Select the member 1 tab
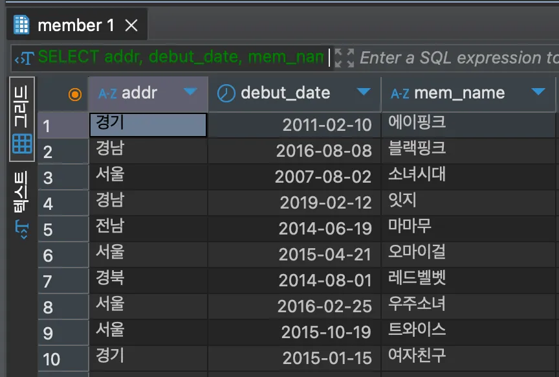 pos(76,25)
